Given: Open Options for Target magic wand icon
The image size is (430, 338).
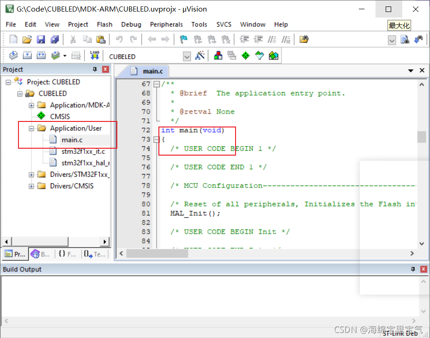Looking at the screenshot, I should (x=200, y=56).
